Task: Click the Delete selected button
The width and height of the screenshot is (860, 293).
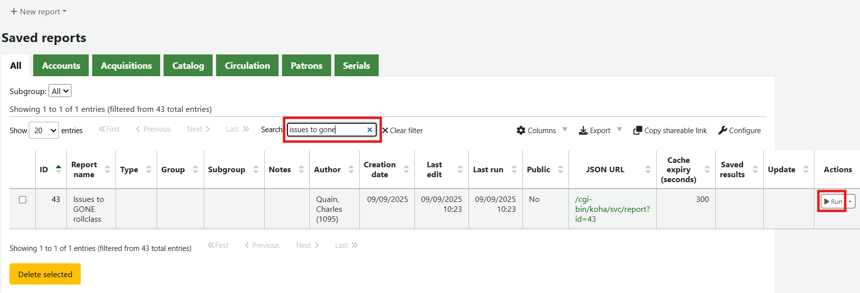Action: coord(45,274)
